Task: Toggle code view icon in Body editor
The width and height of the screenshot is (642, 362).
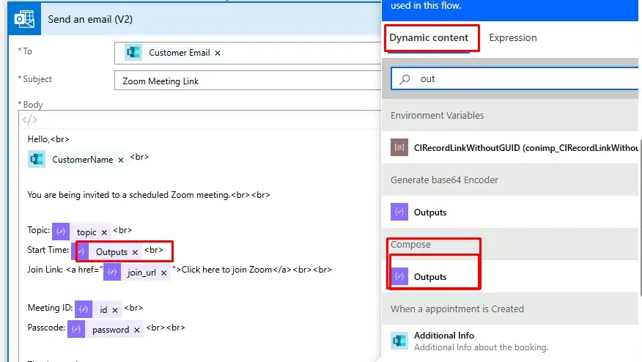Action: [x=30, y=120]
